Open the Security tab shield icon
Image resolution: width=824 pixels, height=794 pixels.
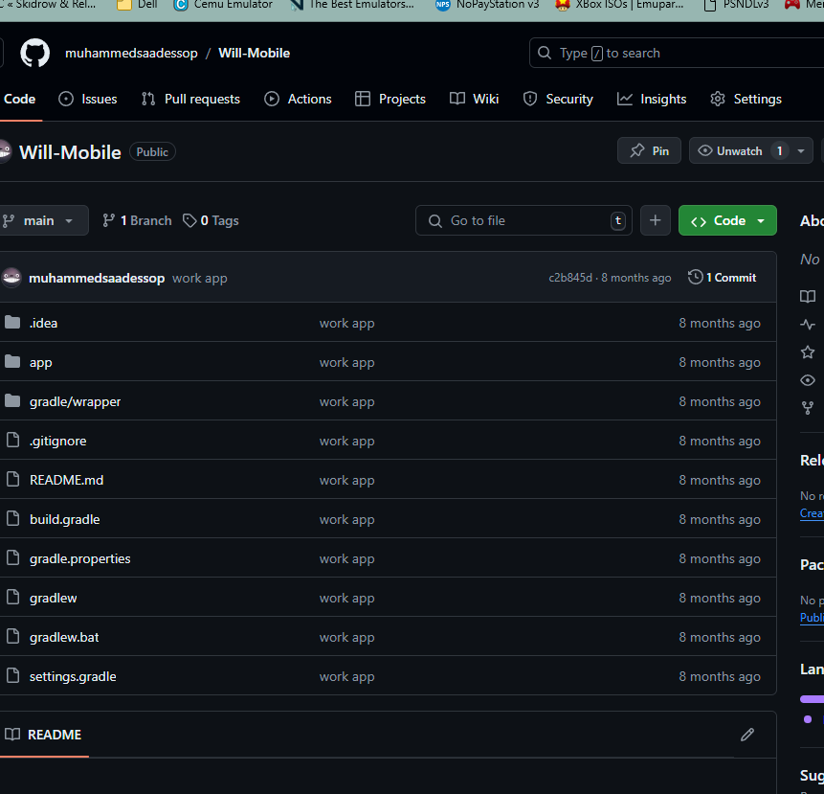[531, 99]
